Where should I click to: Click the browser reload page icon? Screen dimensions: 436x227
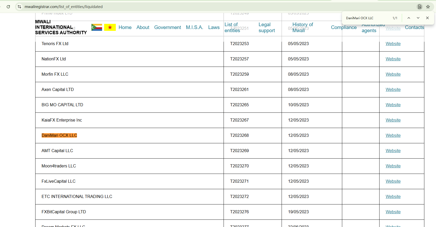tap(8, 7)
